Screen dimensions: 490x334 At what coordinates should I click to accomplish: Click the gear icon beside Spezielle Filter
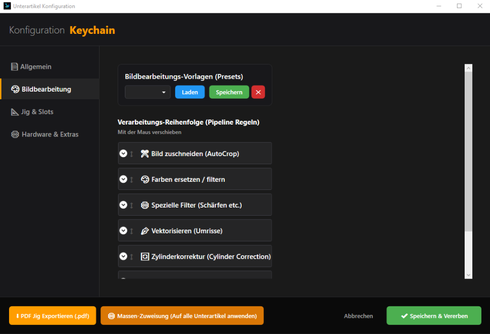[x=145, y=205]
